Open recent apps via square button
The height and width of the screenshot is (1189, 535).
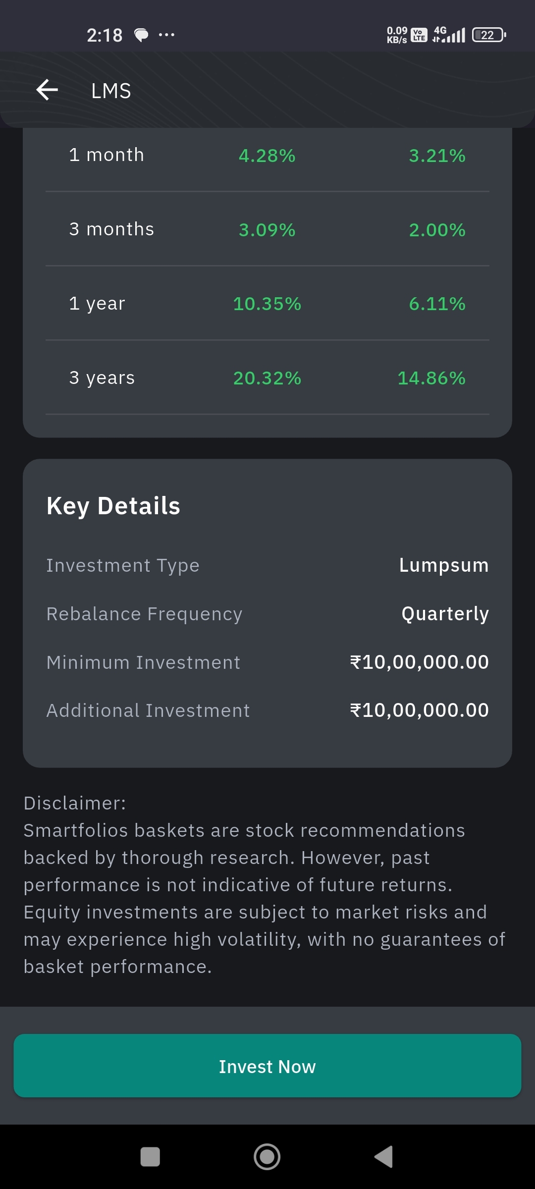coord(150,1156)
